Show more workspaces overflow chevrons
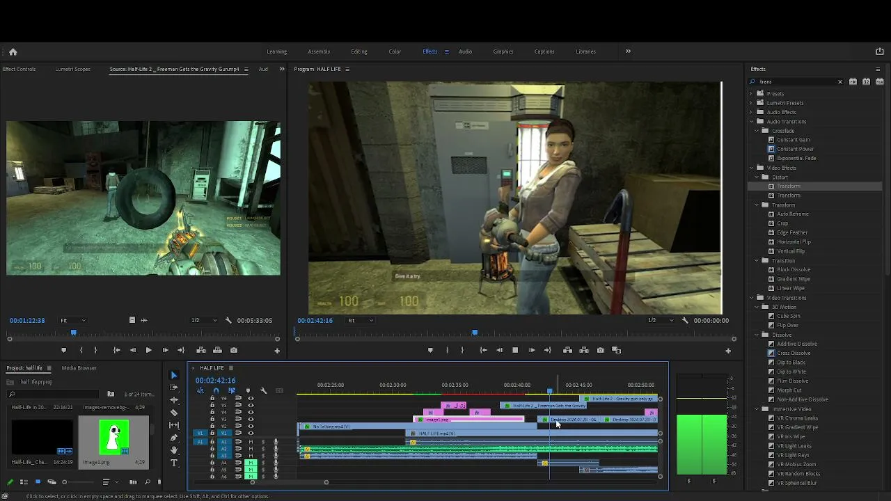 coord(628,51)
